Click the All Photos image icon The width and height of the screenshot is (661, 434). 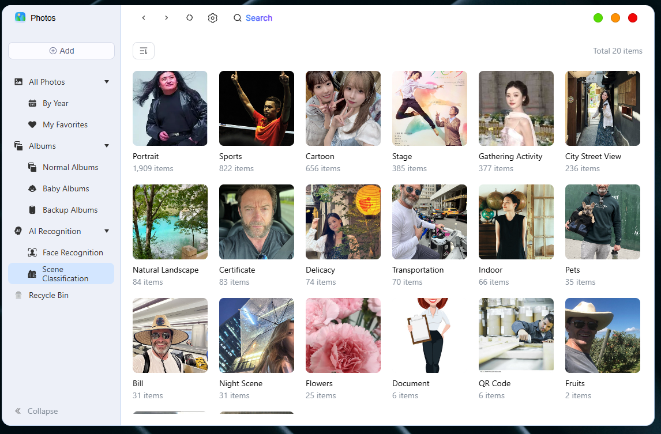point(18,82)
